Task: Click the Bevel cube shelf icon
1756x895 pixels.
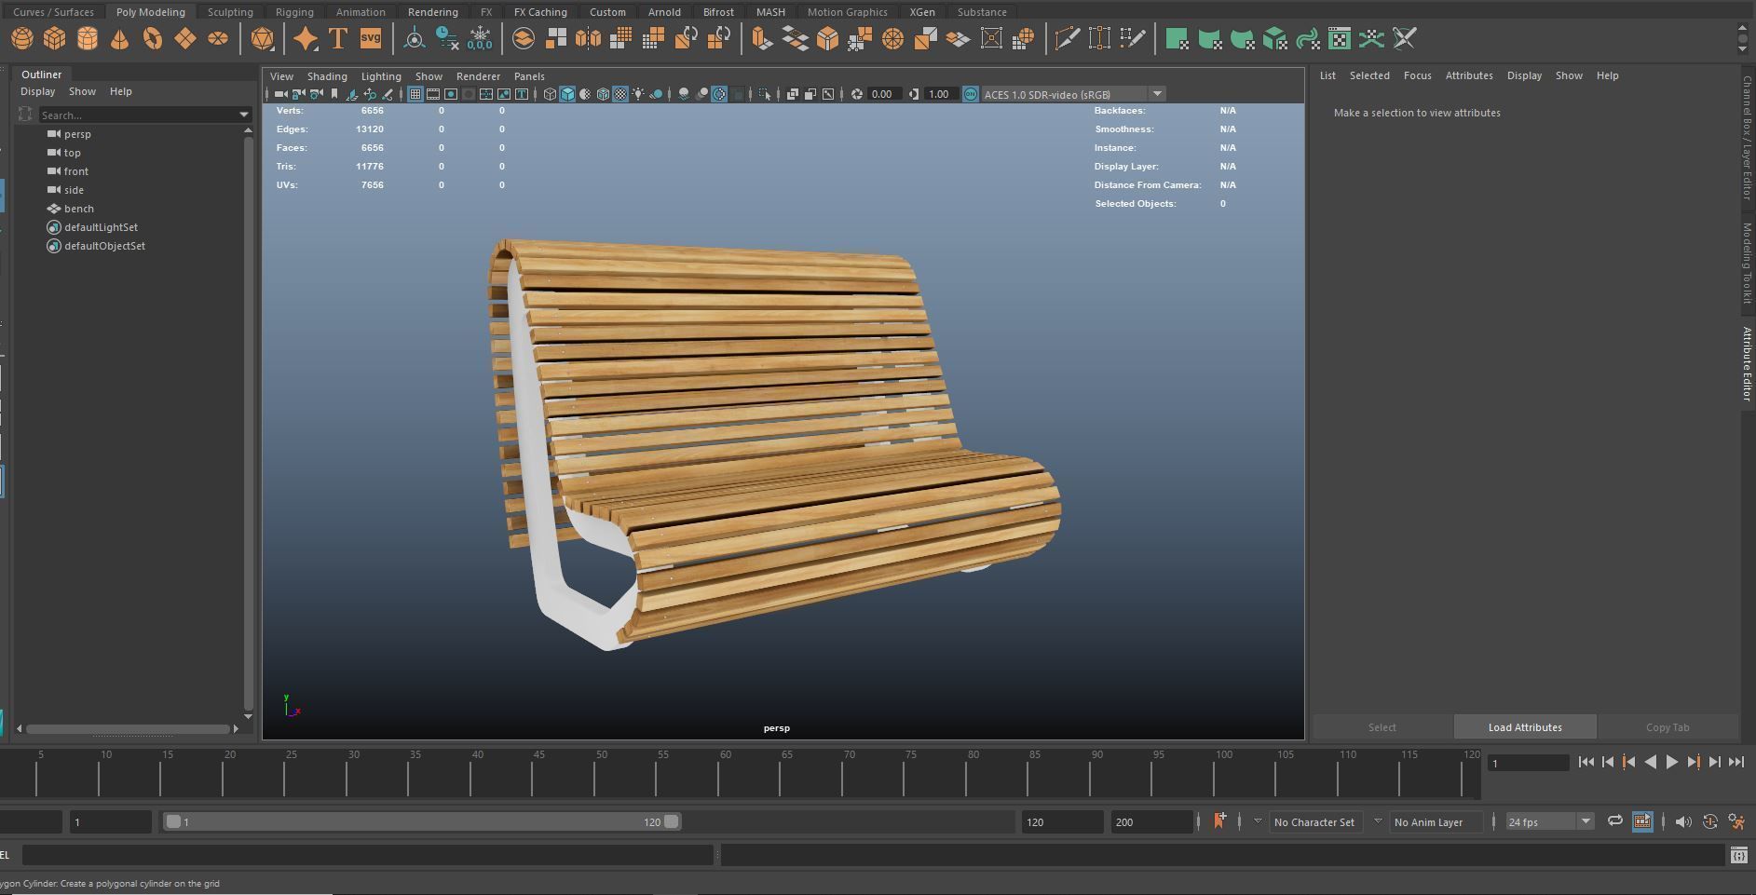Action: point(827,38)
